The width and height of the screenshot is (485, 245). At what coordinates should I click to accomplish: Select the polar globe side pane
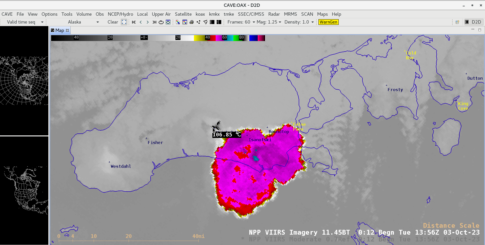(x=24, y=81)
